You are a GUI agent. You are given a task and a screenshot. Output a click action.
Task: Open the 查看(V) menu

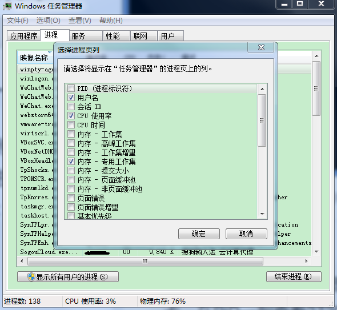[80, 21]
